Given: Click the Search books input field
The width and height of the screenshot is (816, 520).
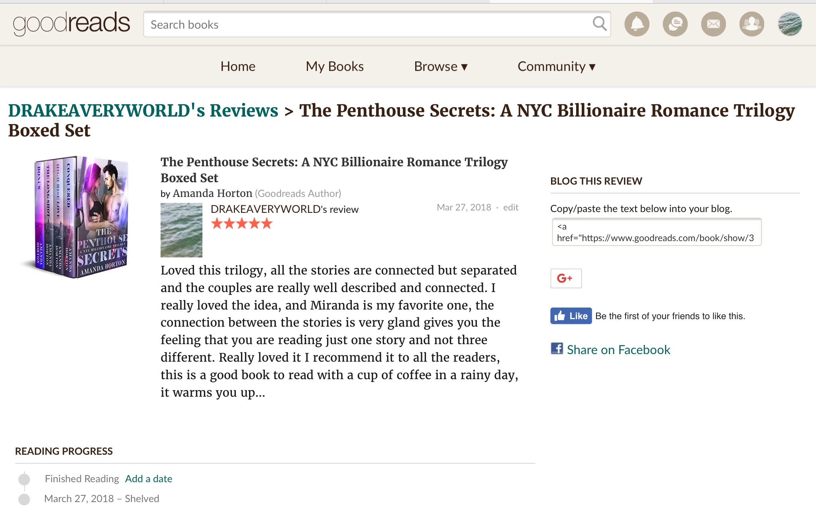Looking at the screenshot, I should pos(367,25).
